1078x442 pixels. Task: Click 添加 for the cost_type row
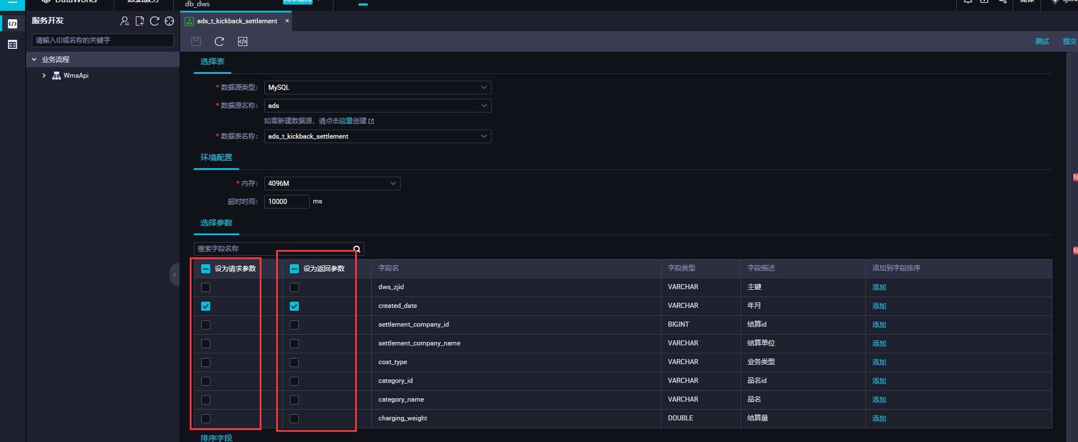click(x=879, y=362)
